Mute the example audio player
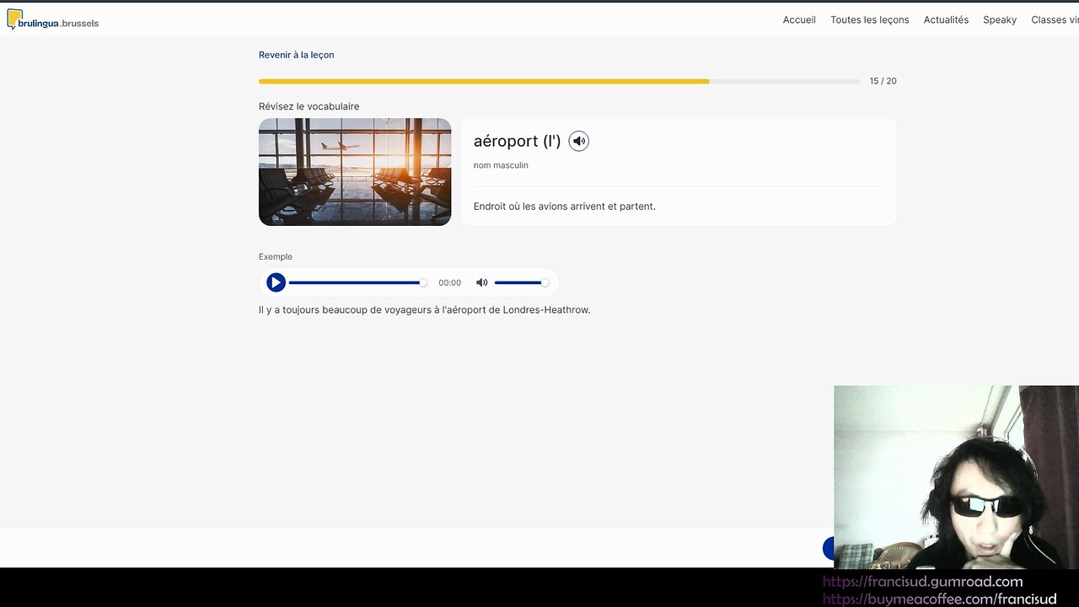This screenshot has height=607, width=1079. coord(481,282)
